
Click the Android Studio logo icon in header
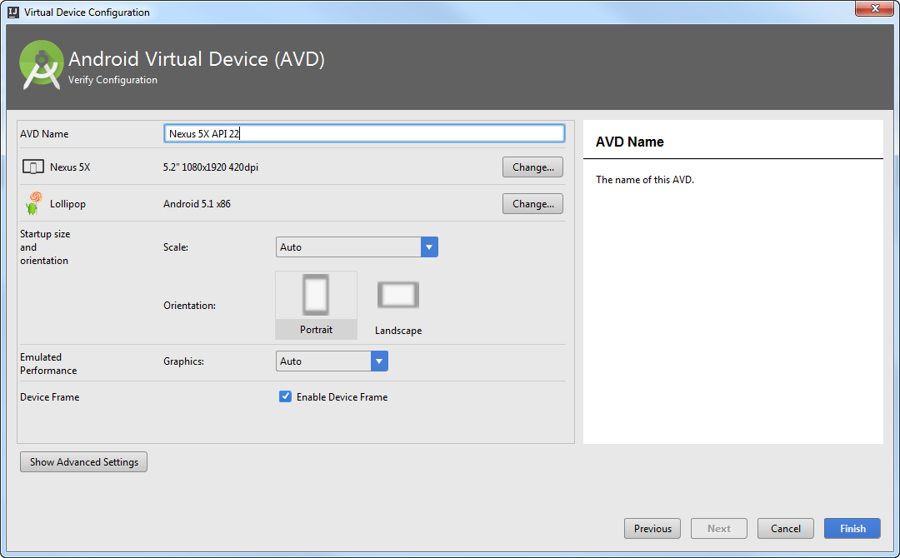(x=42, y=64)
